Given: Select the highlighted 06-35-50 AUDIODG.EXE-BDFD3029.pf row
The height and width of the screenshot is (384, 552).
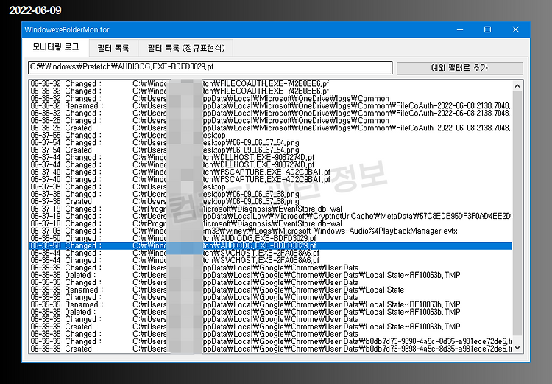Looking at the screenshot, I should coord(270,245).
